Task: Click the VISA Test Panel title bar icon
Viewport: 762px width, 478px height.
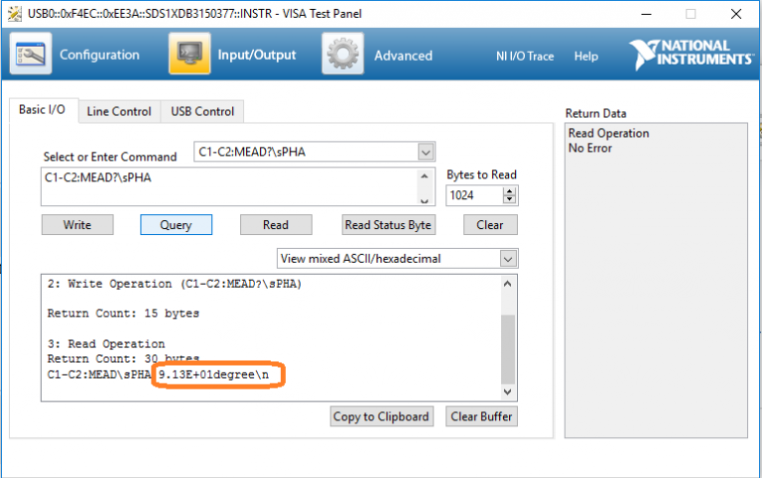Action: (x=13, y=13)
